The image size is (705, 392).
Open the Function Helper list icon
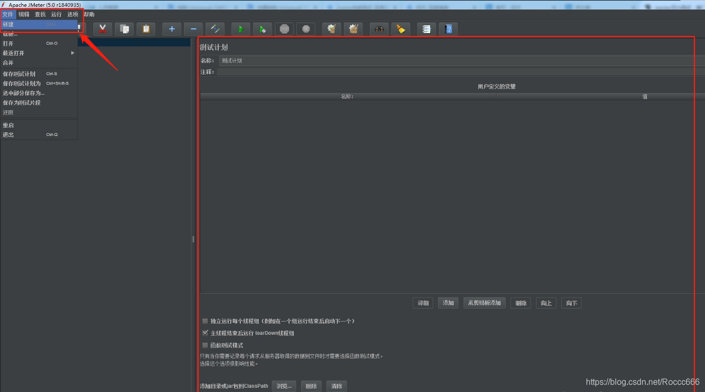426,29
